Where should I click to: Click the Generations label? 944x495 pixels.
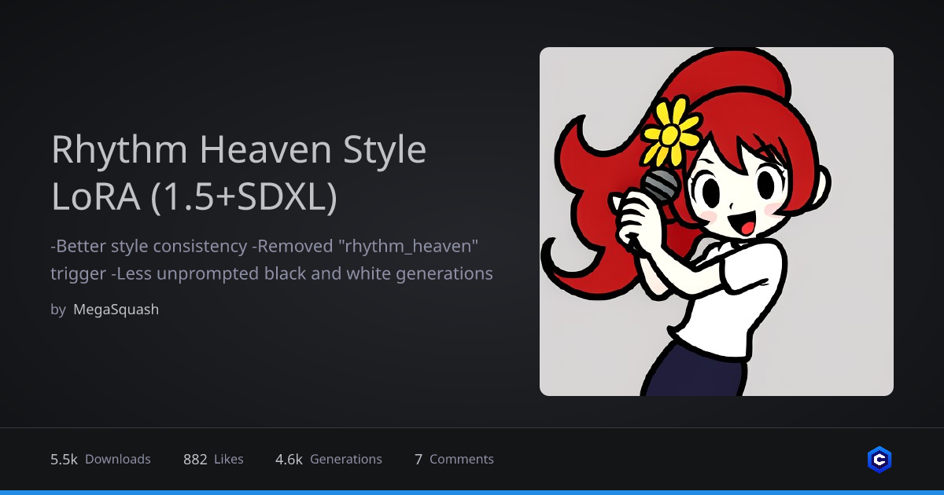[346, 460]
